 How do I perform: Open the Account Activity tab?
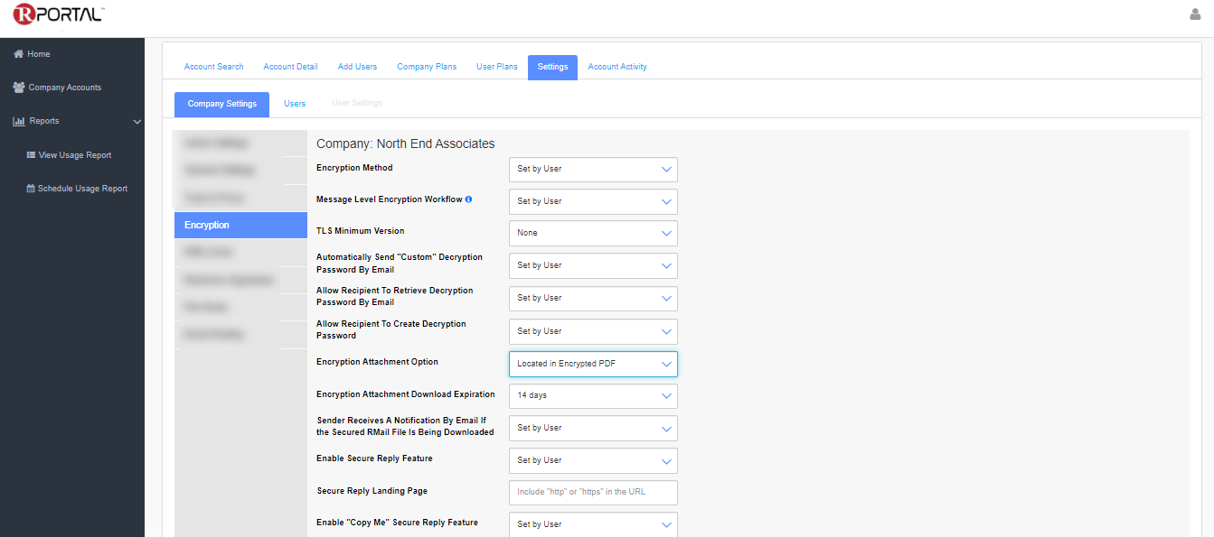click(x=616, y=67)
